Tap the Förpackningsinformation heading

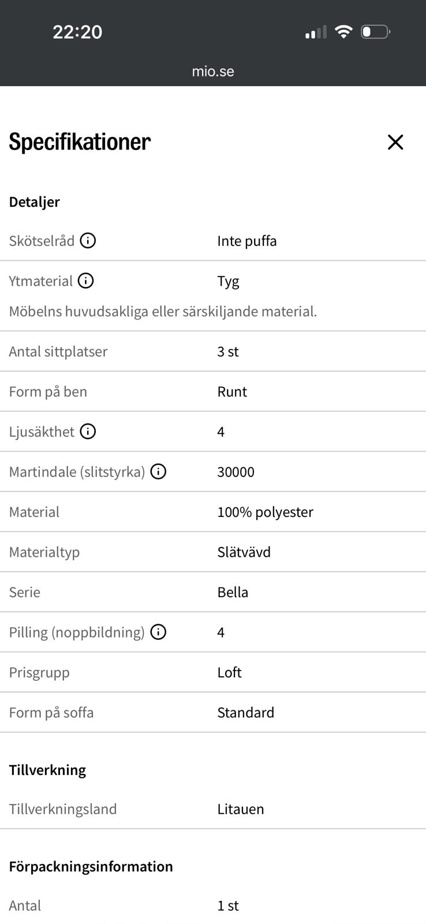(x=91, y=866)
